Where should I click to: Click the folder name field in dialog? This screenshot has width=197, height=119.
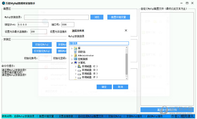[99, 43]
